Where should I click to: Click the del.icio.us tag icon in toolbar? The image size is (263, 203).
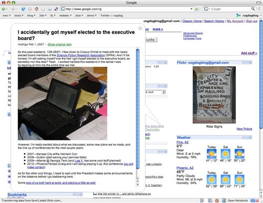[x=56, y=9]
